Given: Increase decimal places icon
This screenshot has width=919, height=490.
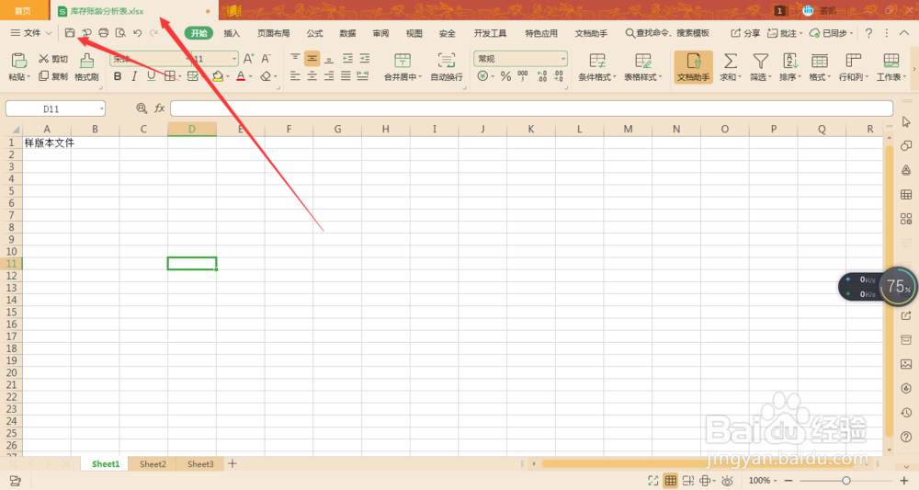Looking at the screenshot, I should pos(541,76).
